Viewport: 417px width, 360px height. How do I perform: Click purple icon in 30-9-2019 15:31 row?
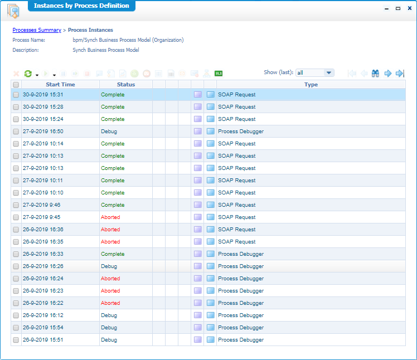197,94
